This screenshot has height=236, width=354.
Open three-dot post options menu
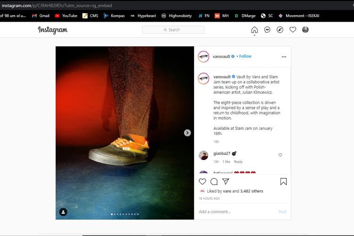(x=284, y=57)
